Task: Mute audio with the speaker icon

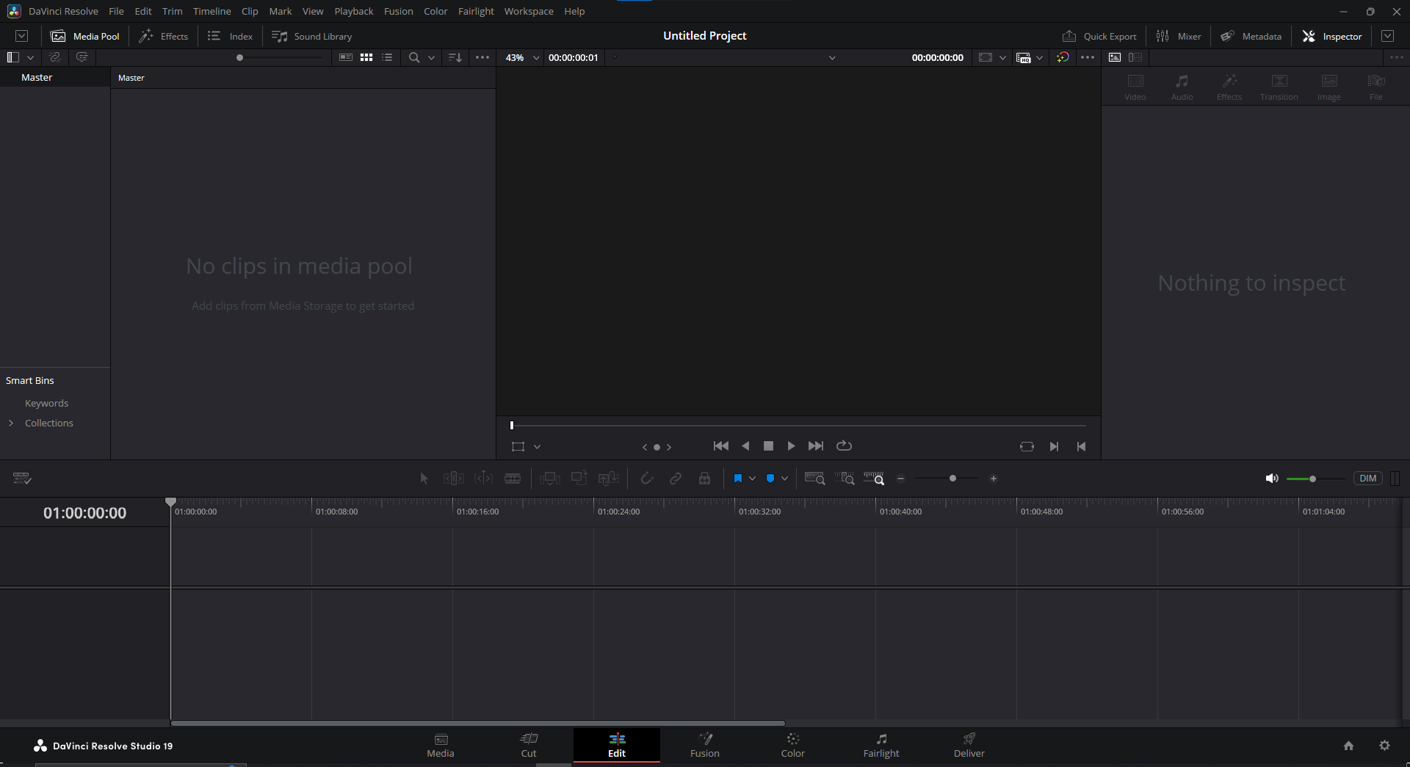Action: point(1272,479)
